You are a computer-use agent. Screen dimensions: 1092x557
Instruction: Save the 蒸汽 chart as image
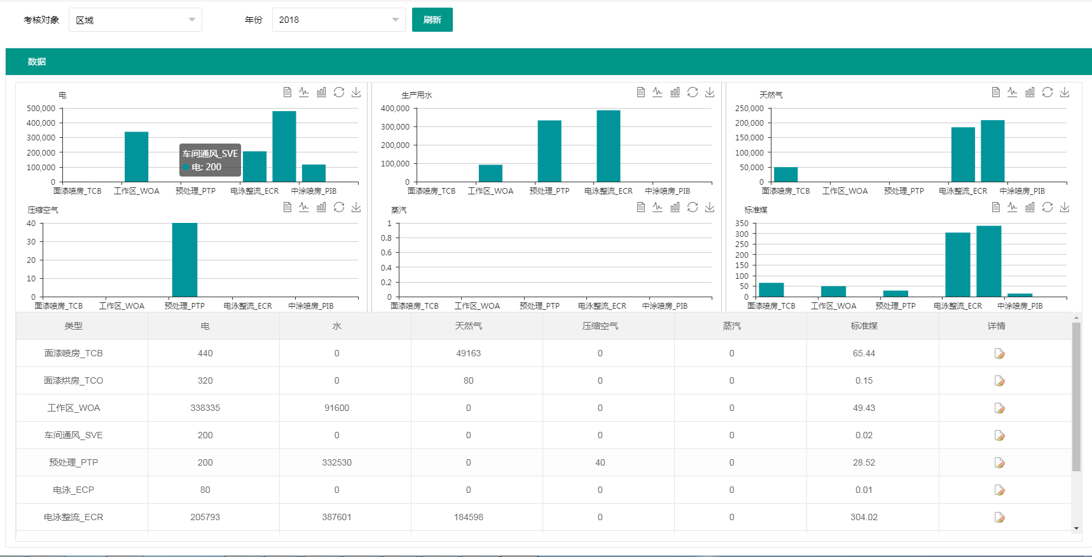710,207
